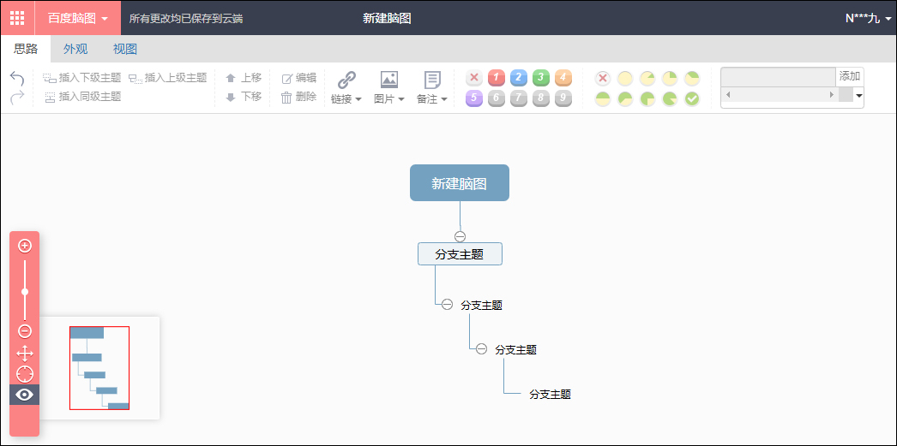
Task: Click the tag input field
Action: tap(779, 76)
